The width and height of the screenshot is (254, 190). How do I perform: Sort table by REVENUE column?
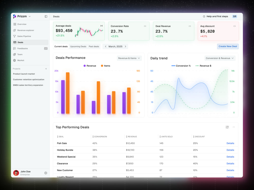pyautogui.click(x=131, y=137)
